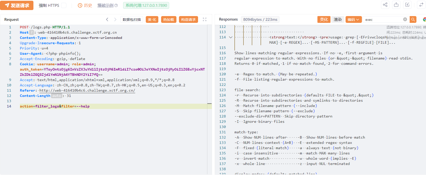Click the auth_token value in request
The height and width of the screenshot is (175, 426).
[x=112, y=72]
